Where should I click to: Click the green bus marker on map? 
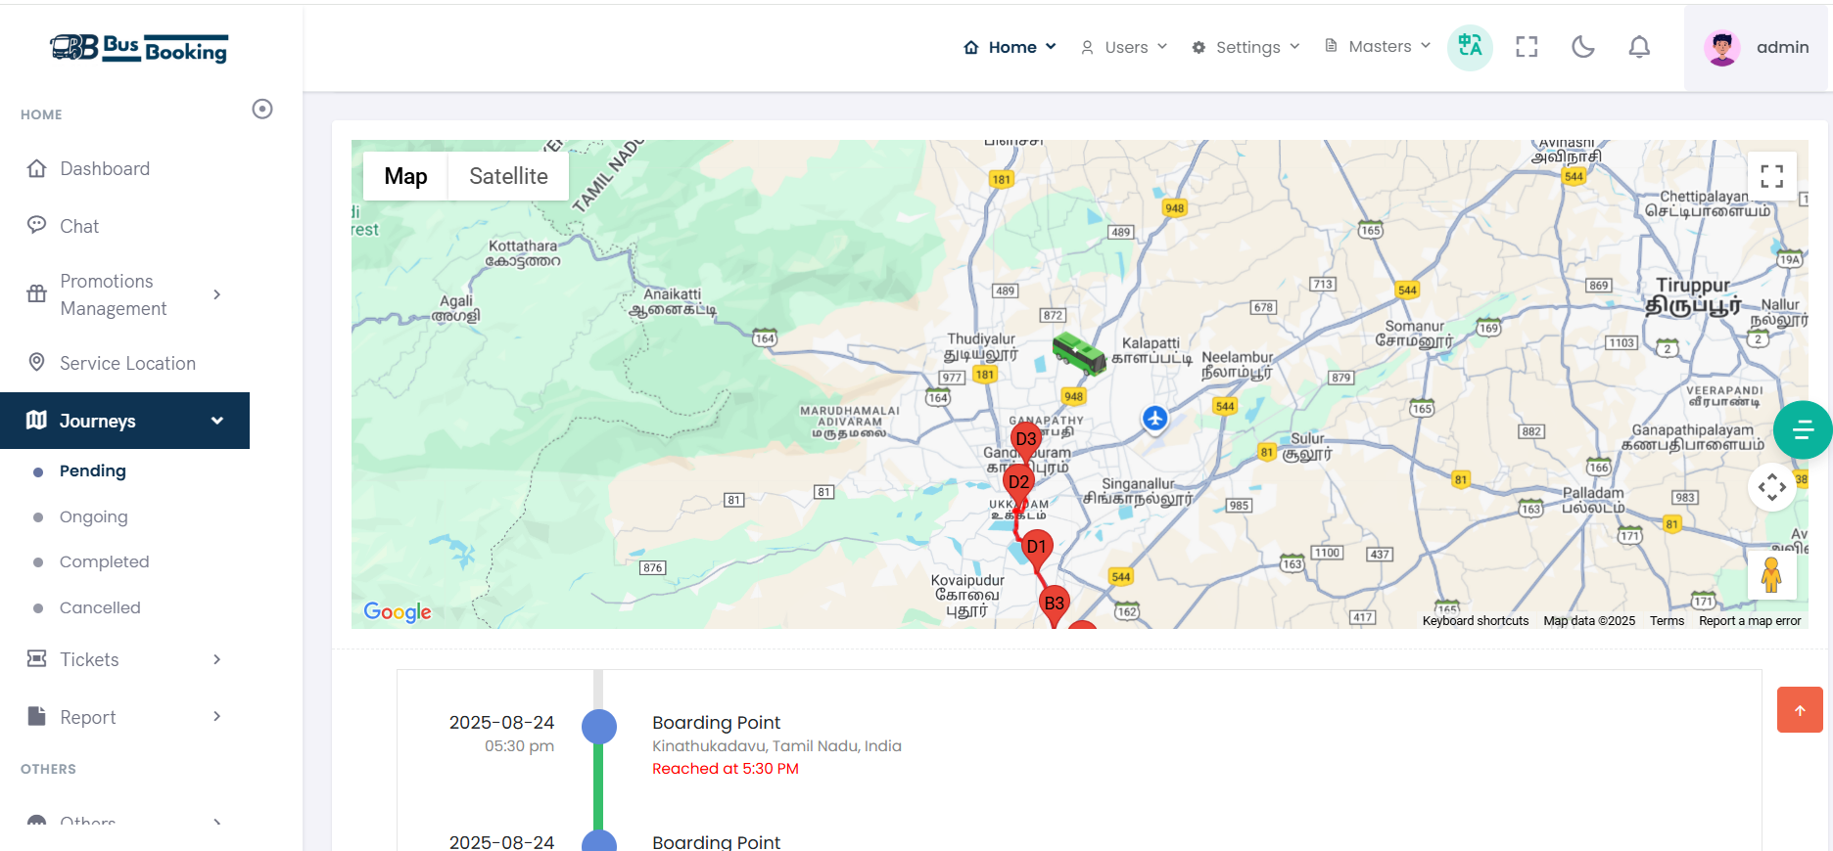click(1079, 353)
